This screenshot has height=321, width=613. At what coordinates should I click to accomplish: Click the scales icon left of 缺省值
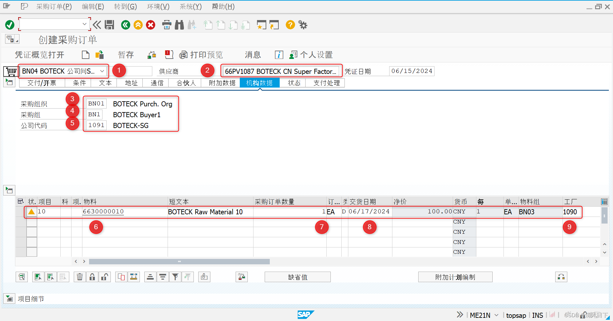pyautogui.click(x=242, y=277)
